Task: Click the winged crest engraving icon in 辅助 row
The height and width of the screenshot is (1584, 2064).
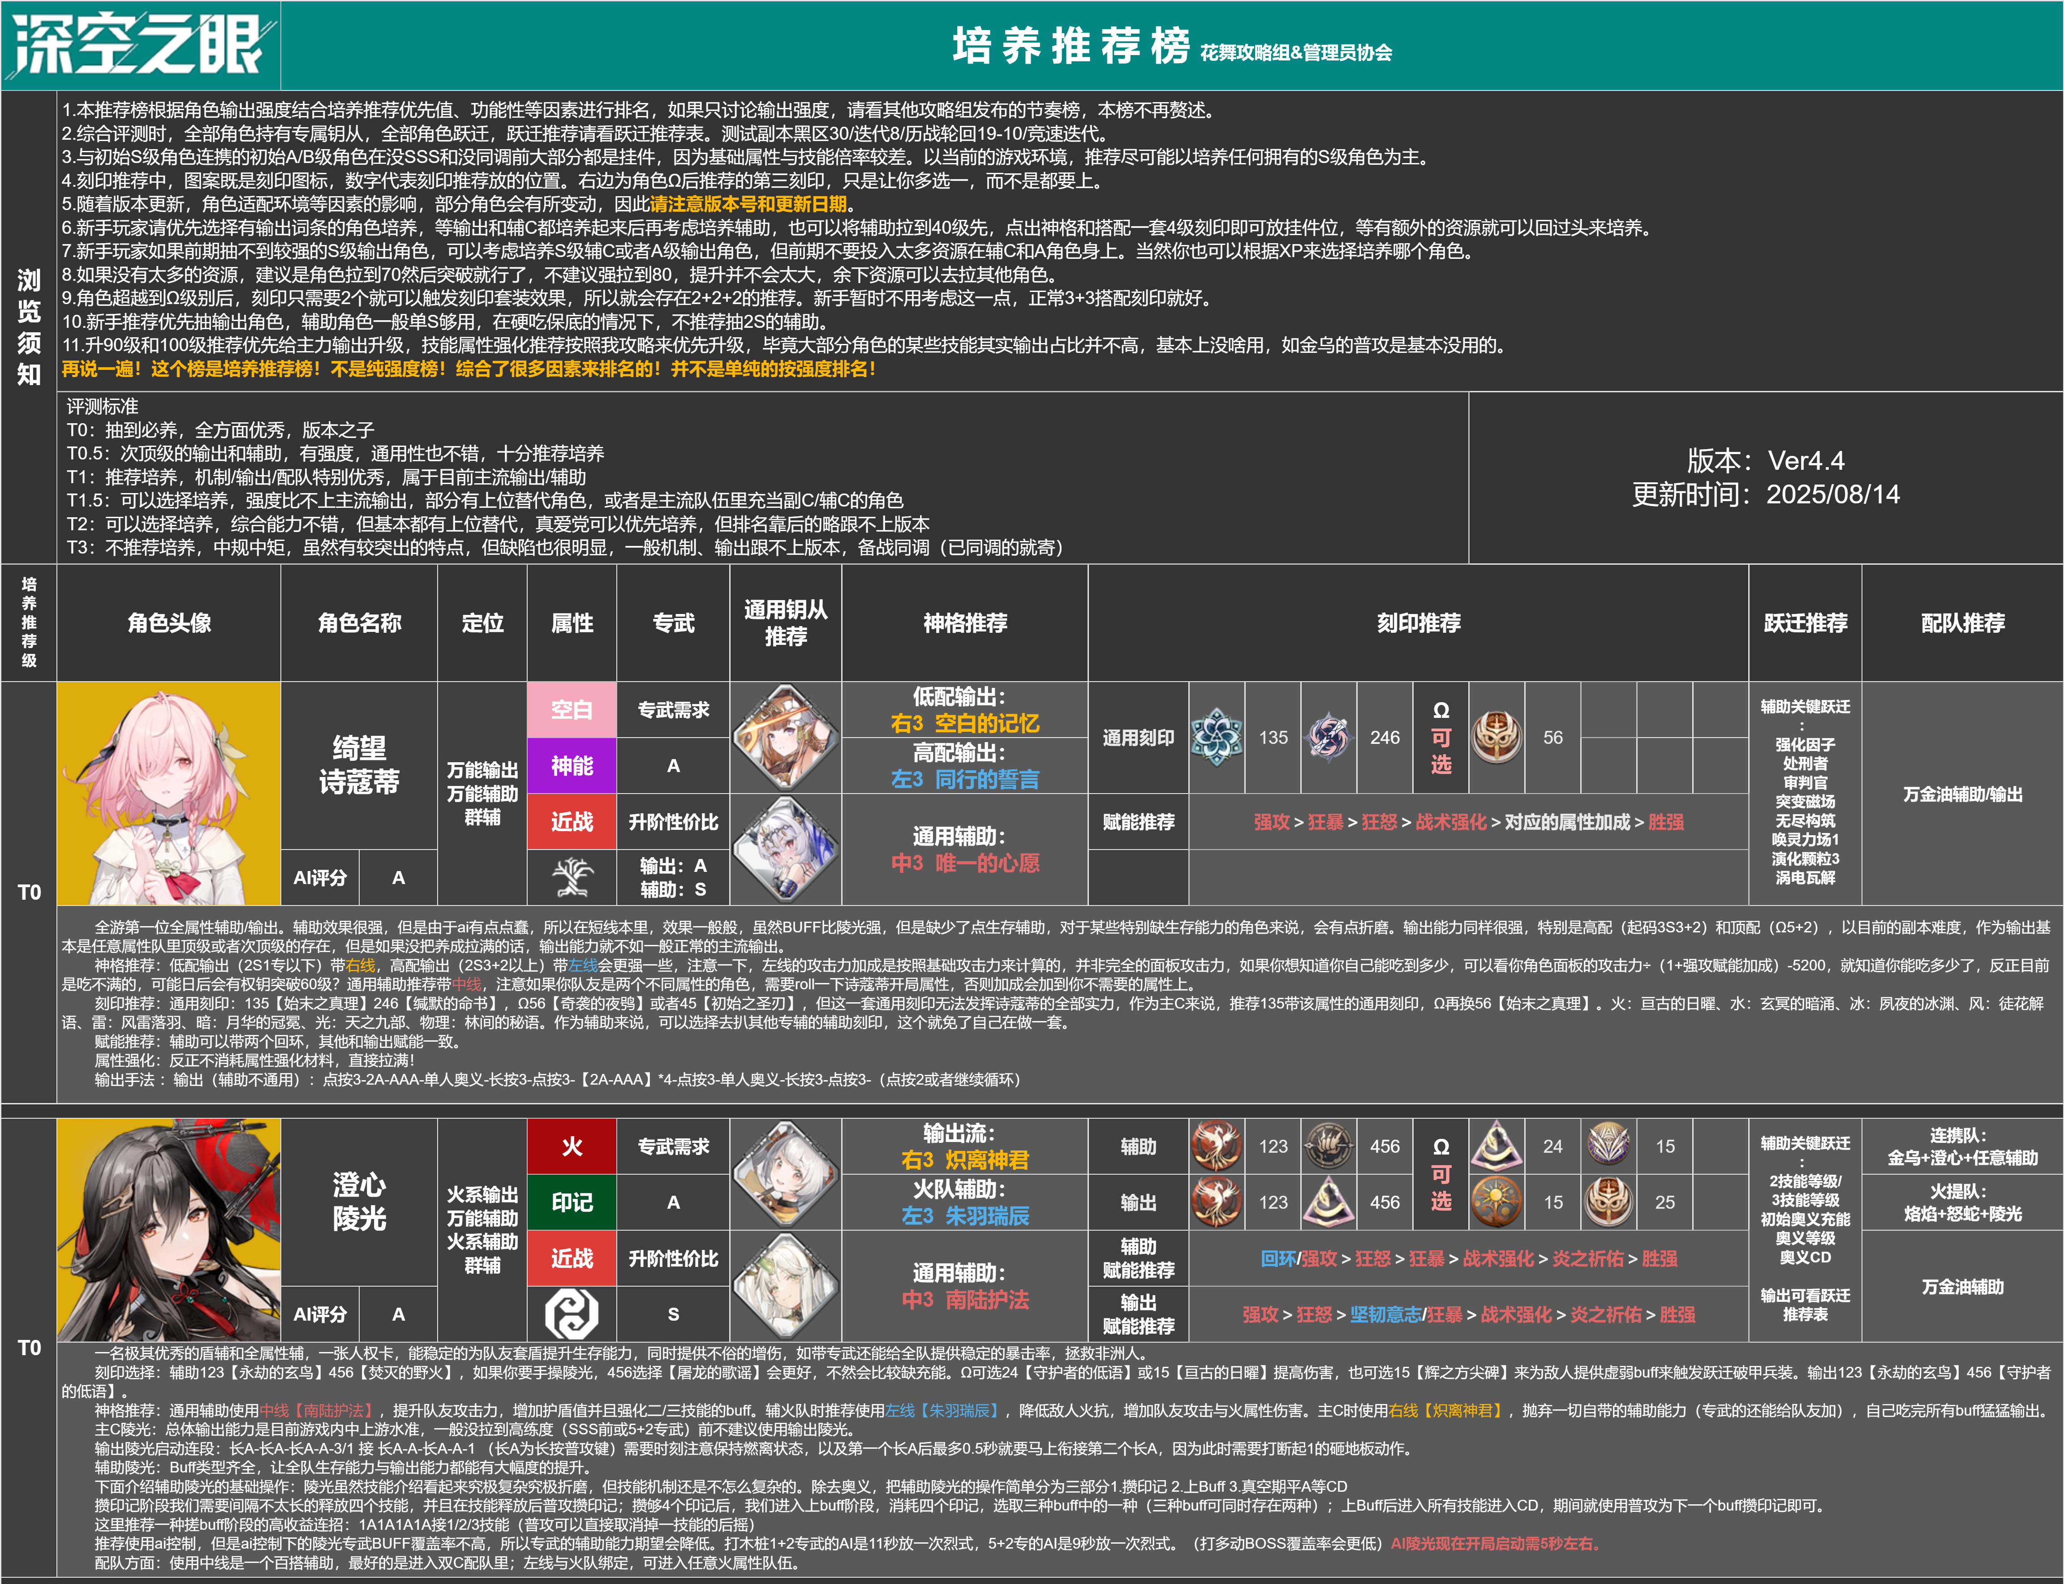Action: pyautogui.click(x=1608, y=1146)
